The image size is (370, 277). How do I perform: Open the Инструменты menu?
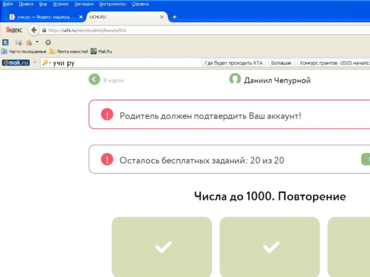tap(112, 4)
